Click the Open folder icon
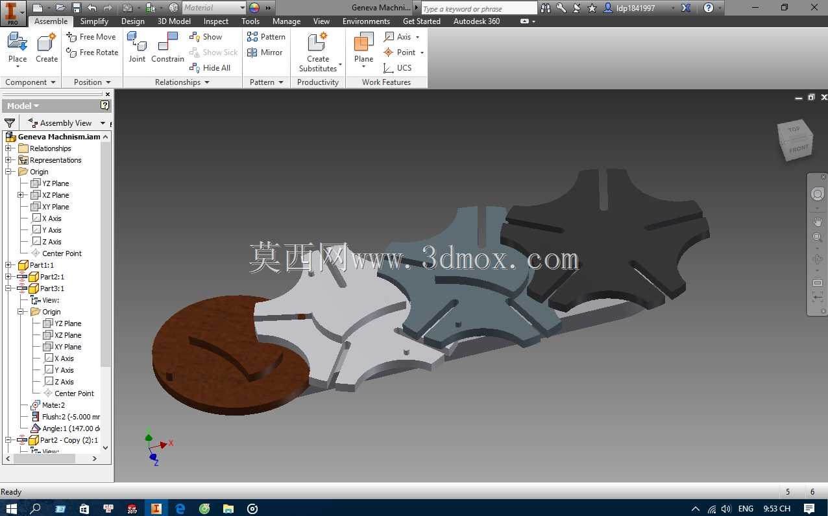The image size is (828, 516). 60,8
